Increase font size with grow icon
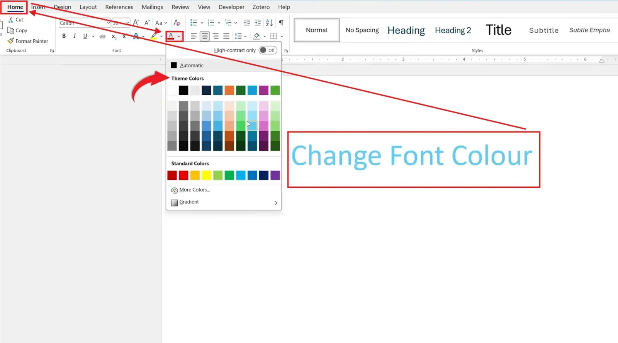The height and width of the screenshot is (343, 618). (136, 23)
